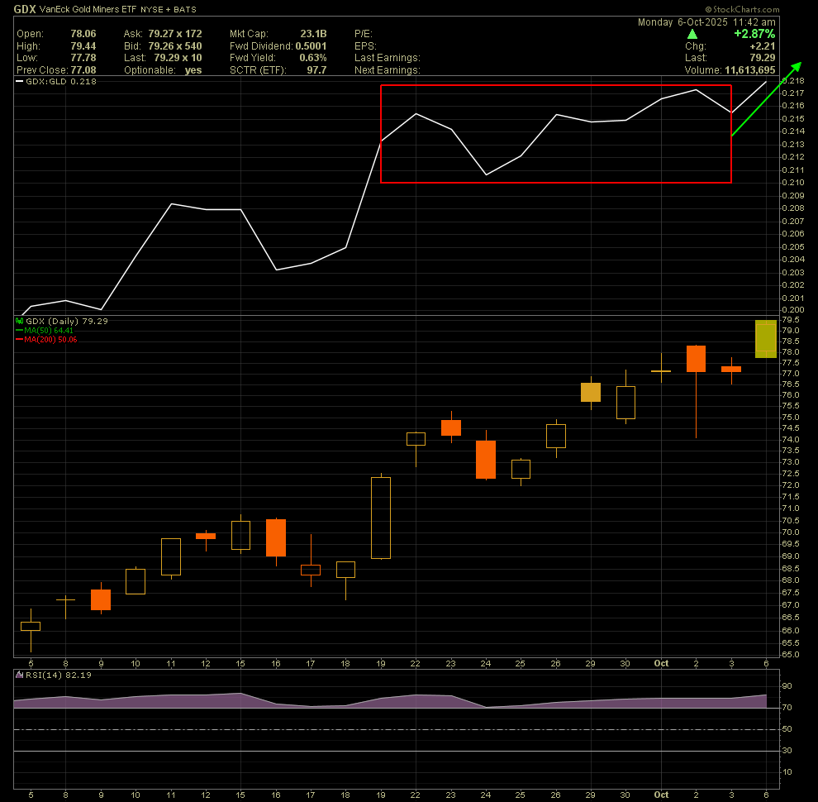Click the Volume value 11,613,695
Viewport: 818px width, 802px height.
point(749,70)
